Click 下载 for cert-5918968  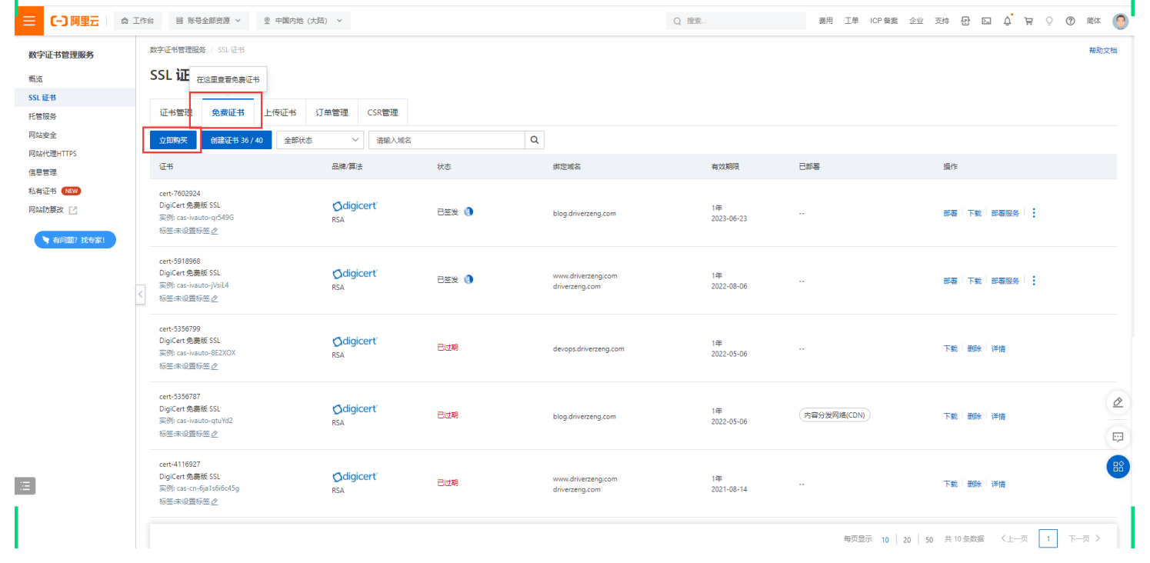975,281
